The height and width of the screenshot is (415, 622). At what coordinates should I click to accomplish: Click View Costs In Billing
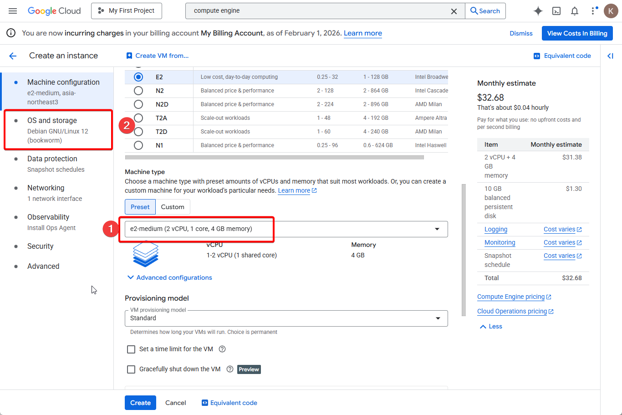[x=577, y=33]
